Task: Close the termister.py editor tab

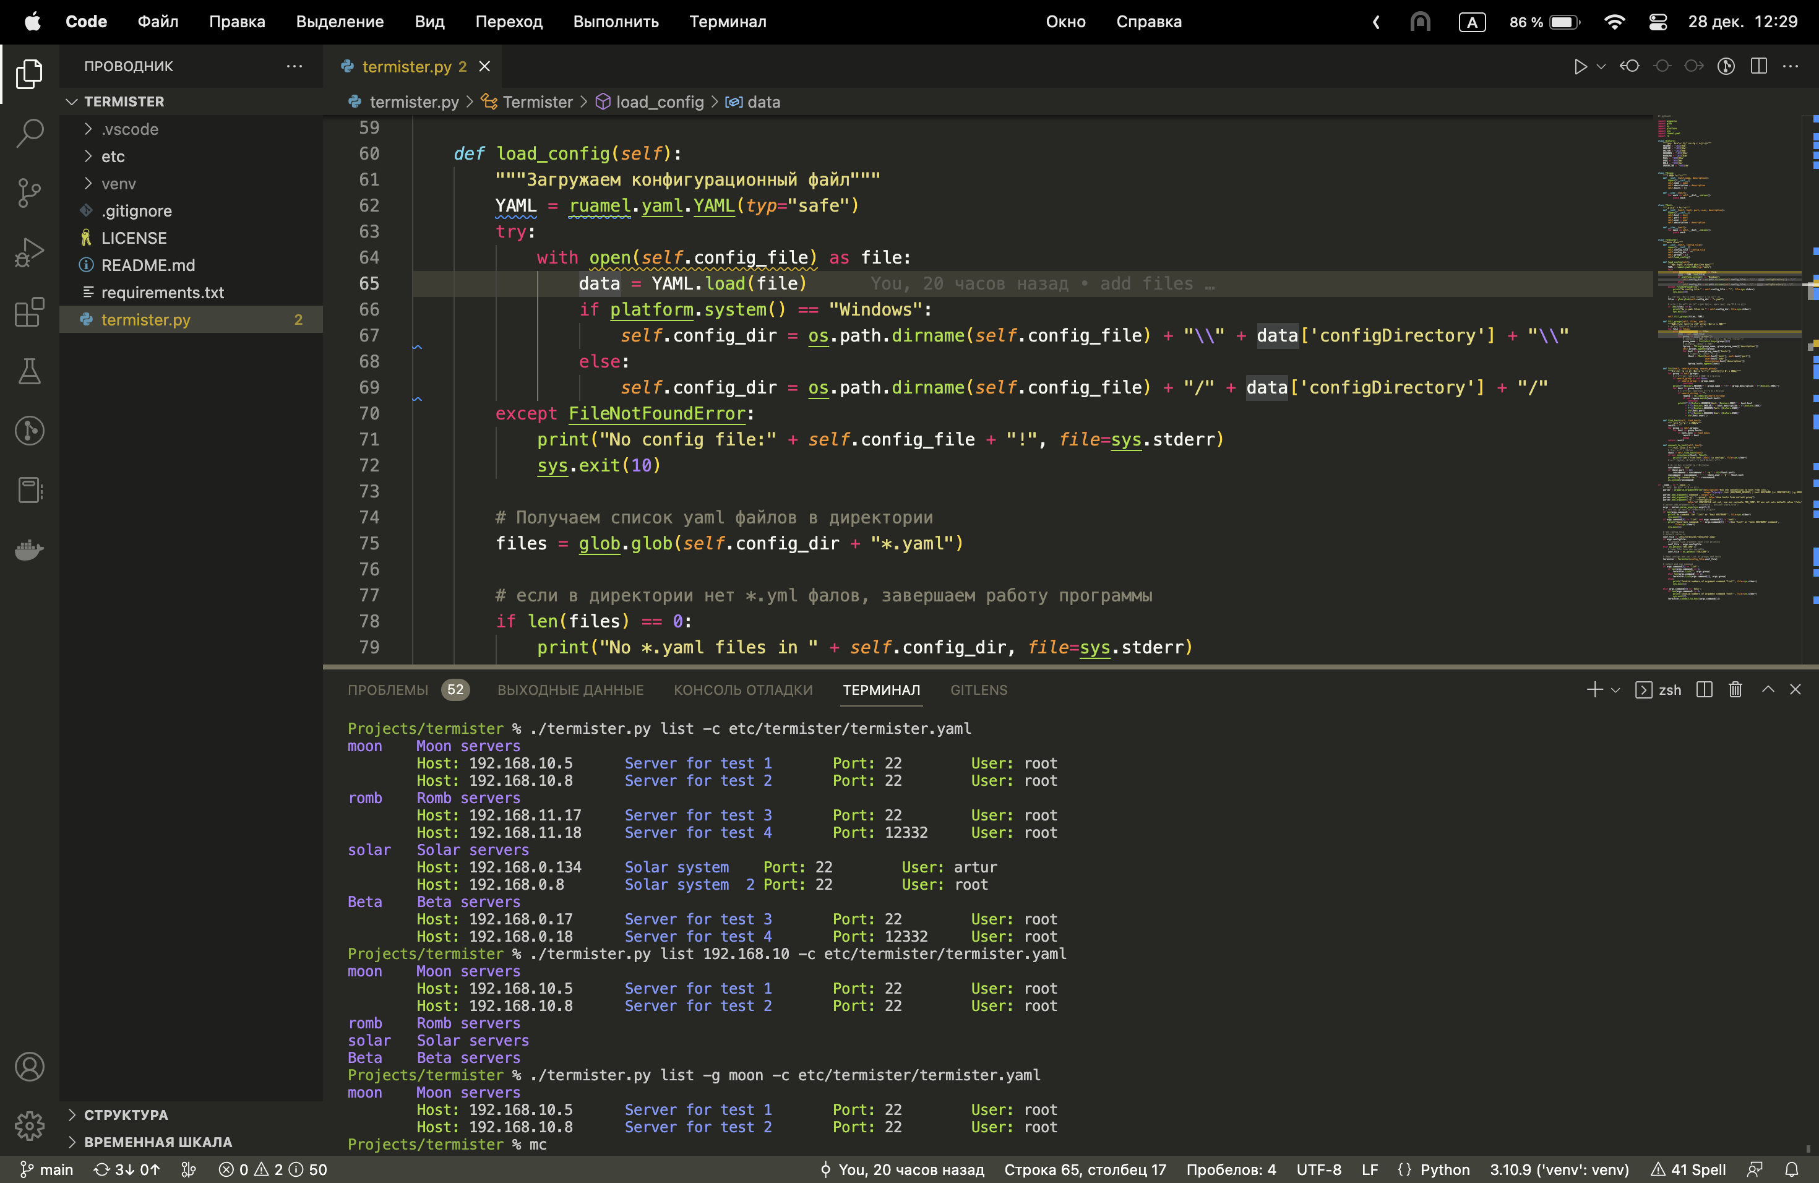Action: (484, 66)
